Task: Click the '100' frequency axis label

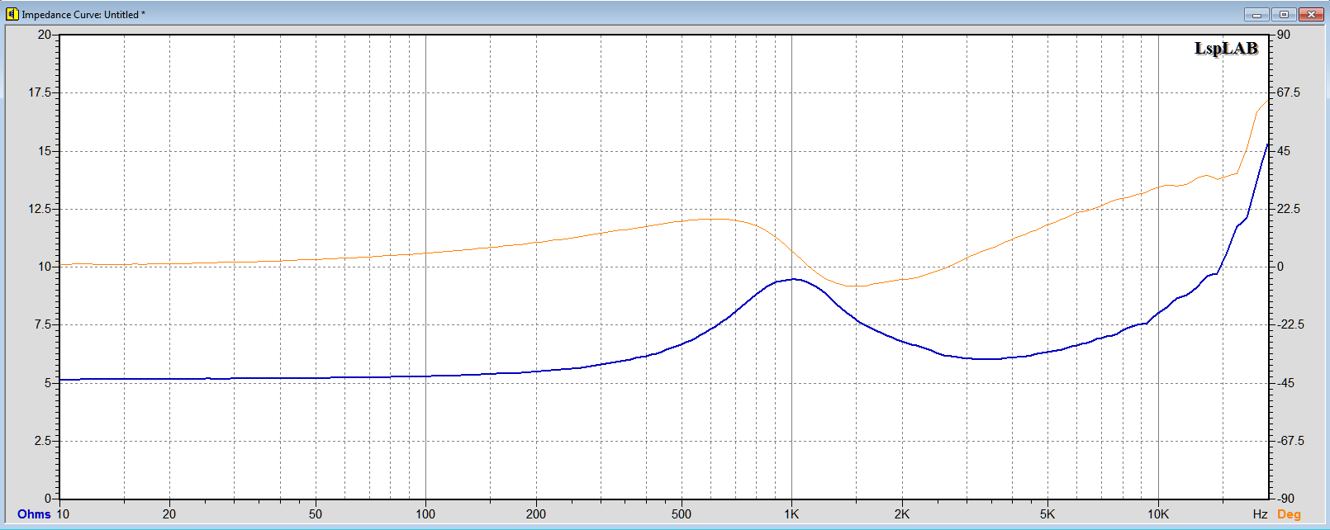Action: tap(425, 514)
